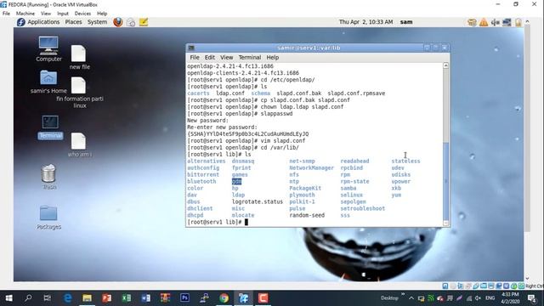This screenshot has width=544, height=306.
Task: Click the lock icon in GNOME panel
Action: pyautogui.click(x=518, y=22)
